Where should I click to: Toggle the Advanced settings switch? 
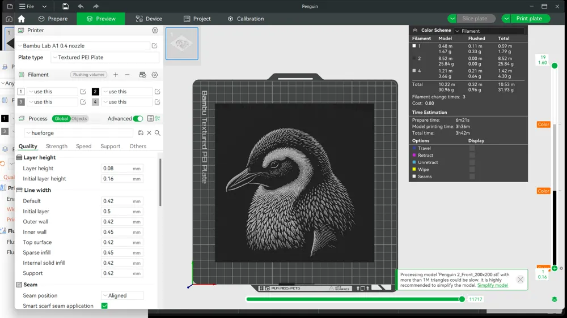click(x=138, y=118)
